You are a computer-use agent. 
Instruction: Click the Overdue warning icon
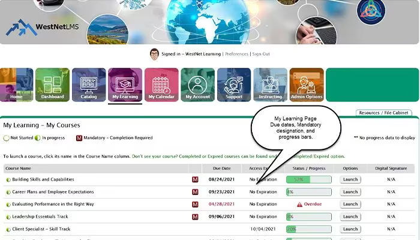299,205
